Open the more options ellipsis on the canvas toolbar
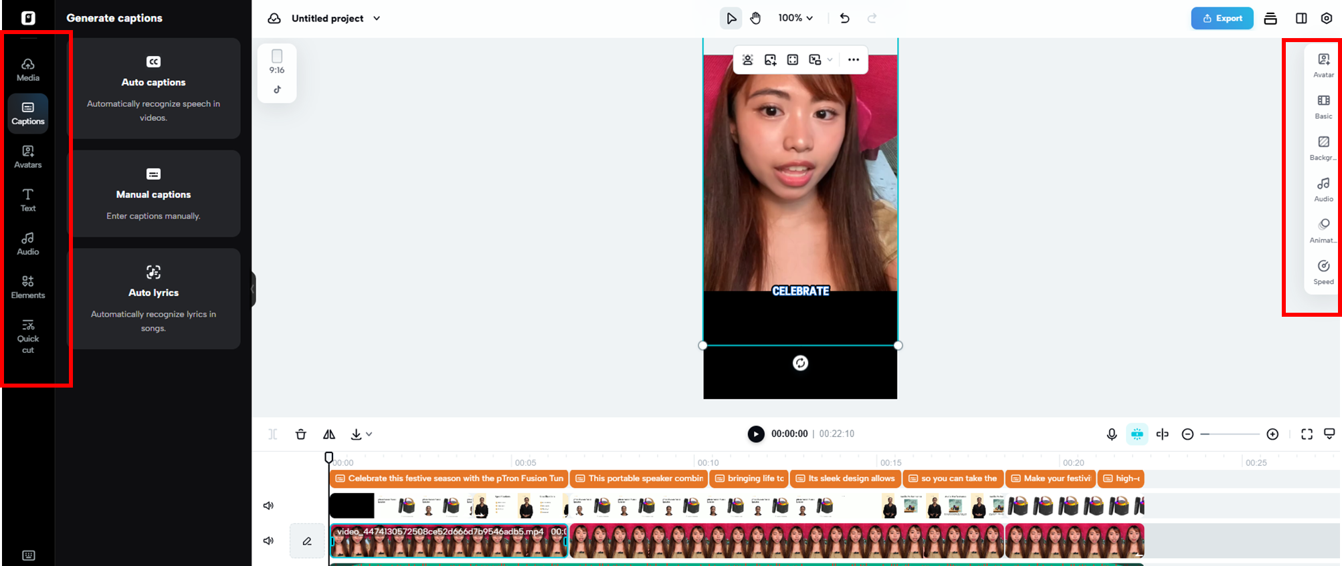Image resolution: width=1342 pixels, height=566 pixels. coord(854,59)
